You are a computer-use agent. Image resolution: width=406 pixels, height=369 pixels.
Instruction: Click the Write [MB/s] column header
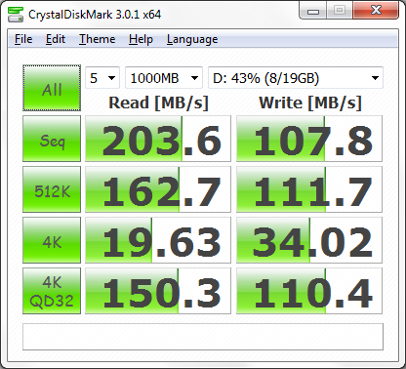[x=310, y=102]
